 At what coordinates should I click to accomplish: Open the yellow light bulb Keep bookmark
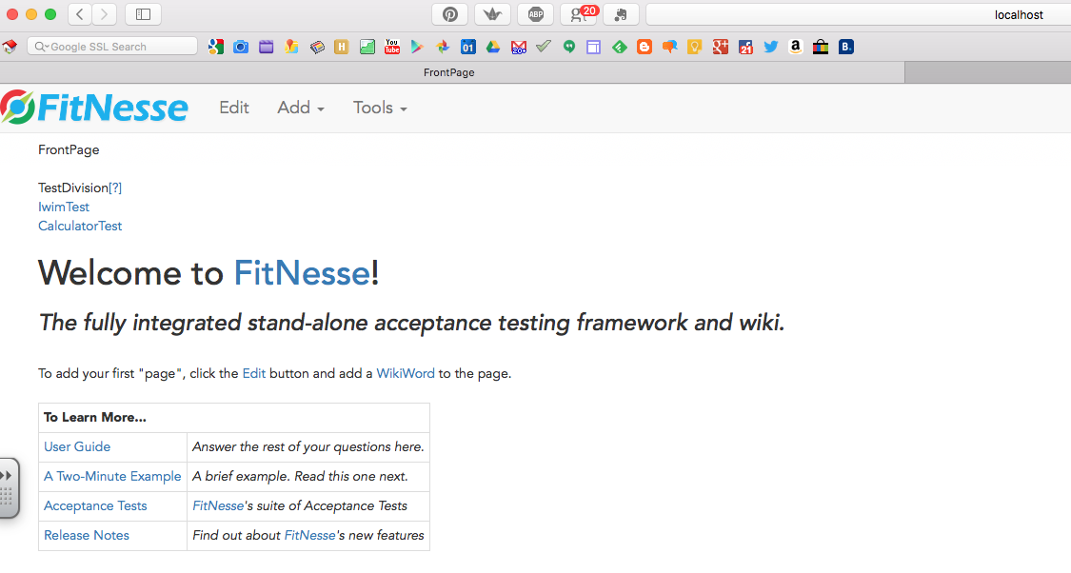(x=695, y=47)
